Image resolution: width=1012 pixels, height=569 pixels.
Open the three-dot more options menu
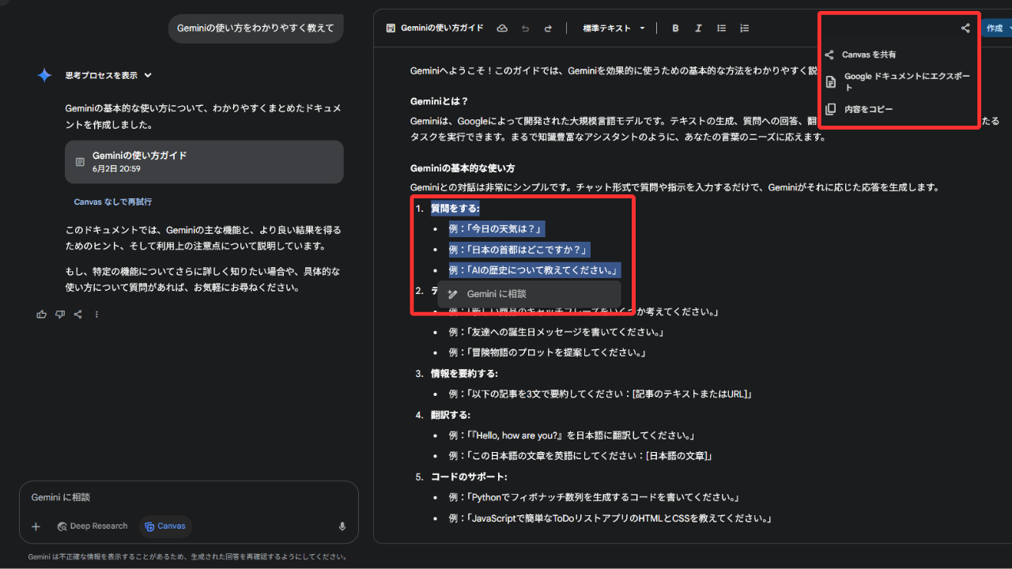click(x=96, y=315)
